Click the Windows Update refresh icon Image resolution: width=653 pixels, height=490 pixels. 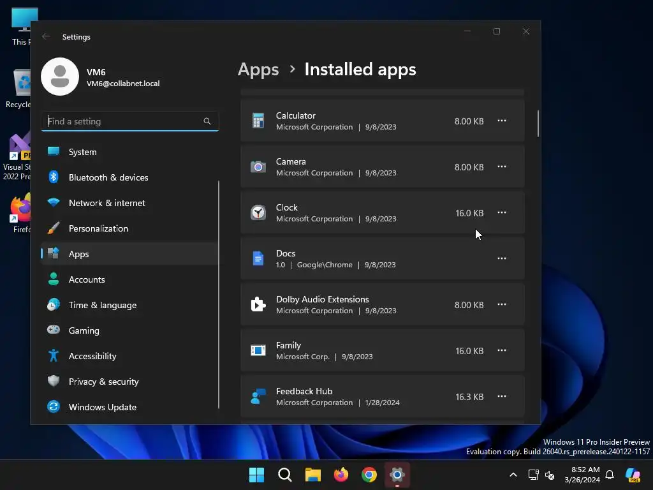(x=54, y=406)
